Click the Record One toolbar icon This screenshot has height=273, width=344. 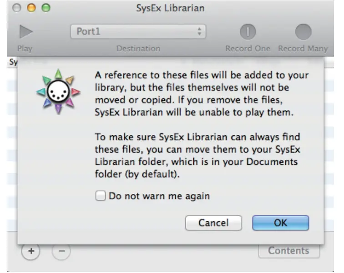click(248, 32)
